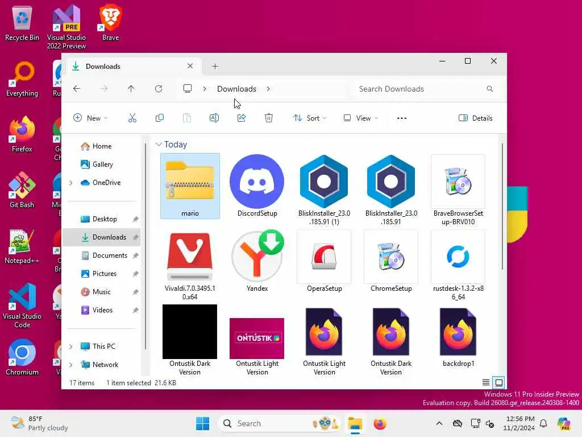Image resolution: width=582 pixels, height=437 pixels.
Task: Go up one folder level arrow
Action: (x=131, y=89)
